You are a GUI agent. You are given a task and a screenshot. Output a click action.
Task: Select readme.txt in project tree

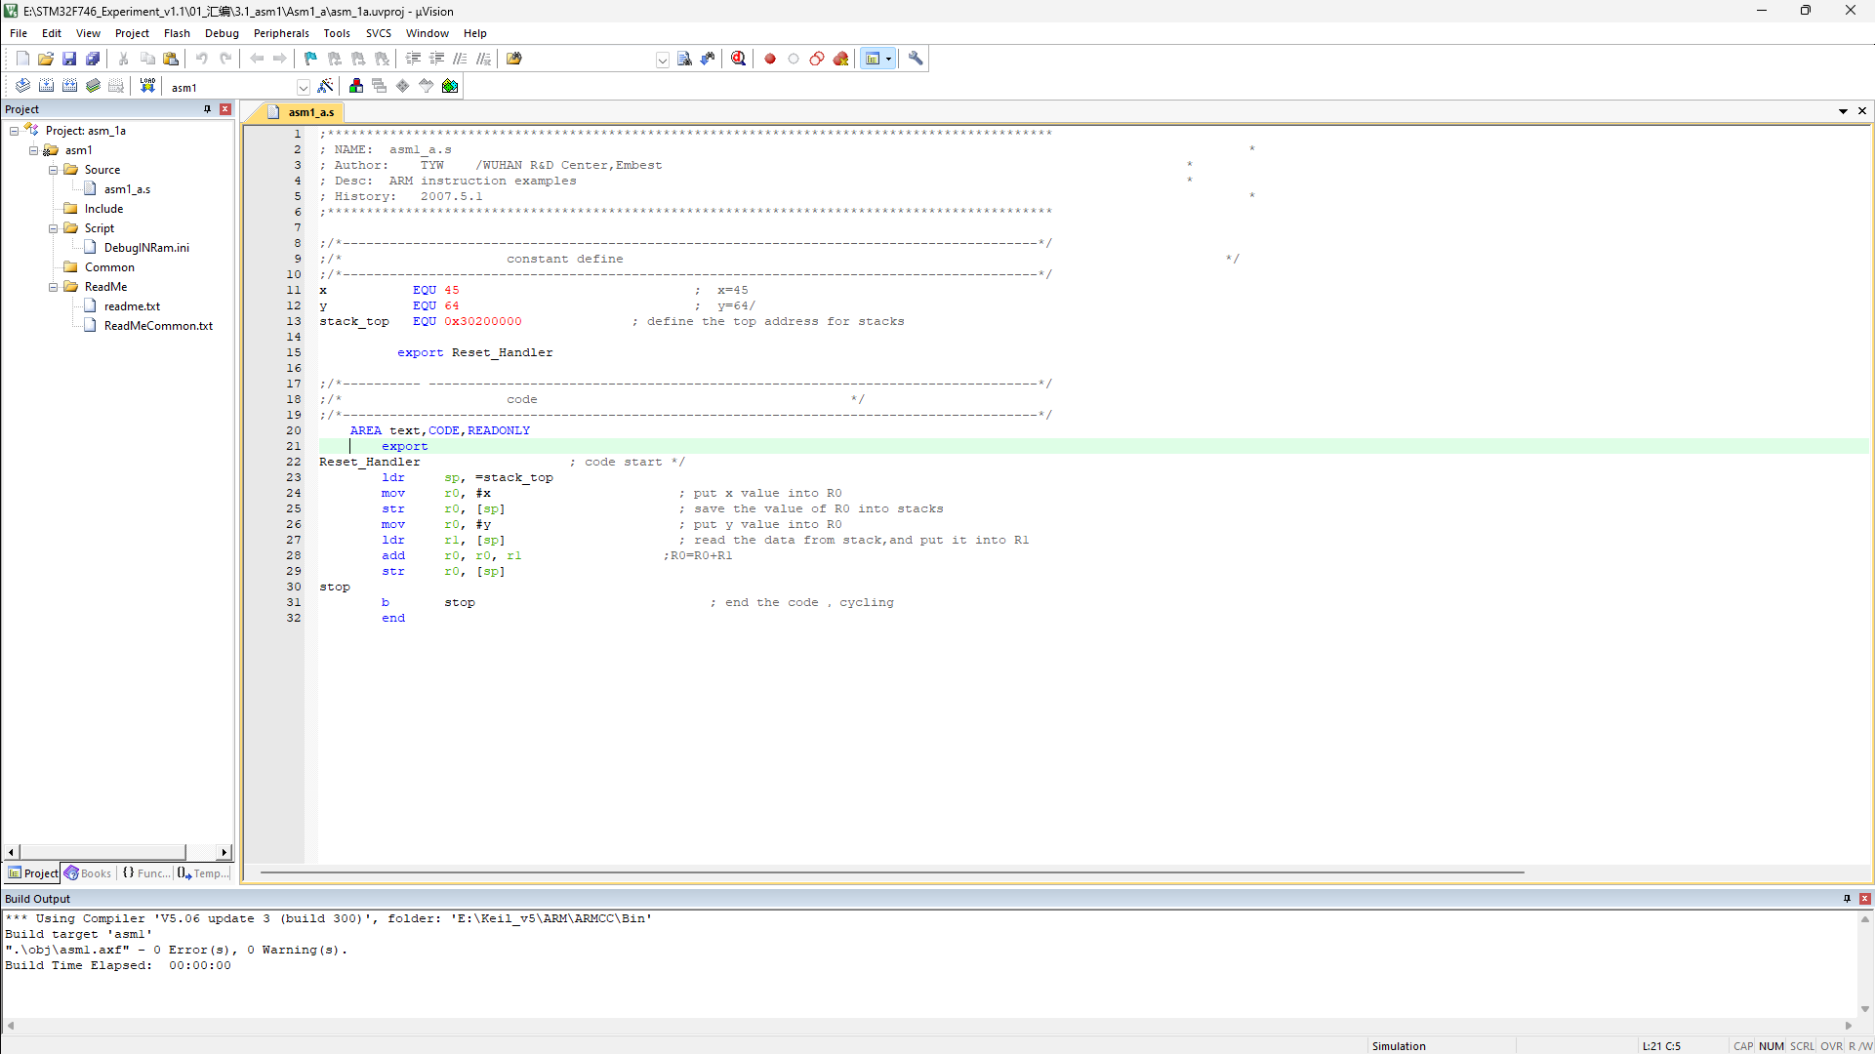pos(132,306)
